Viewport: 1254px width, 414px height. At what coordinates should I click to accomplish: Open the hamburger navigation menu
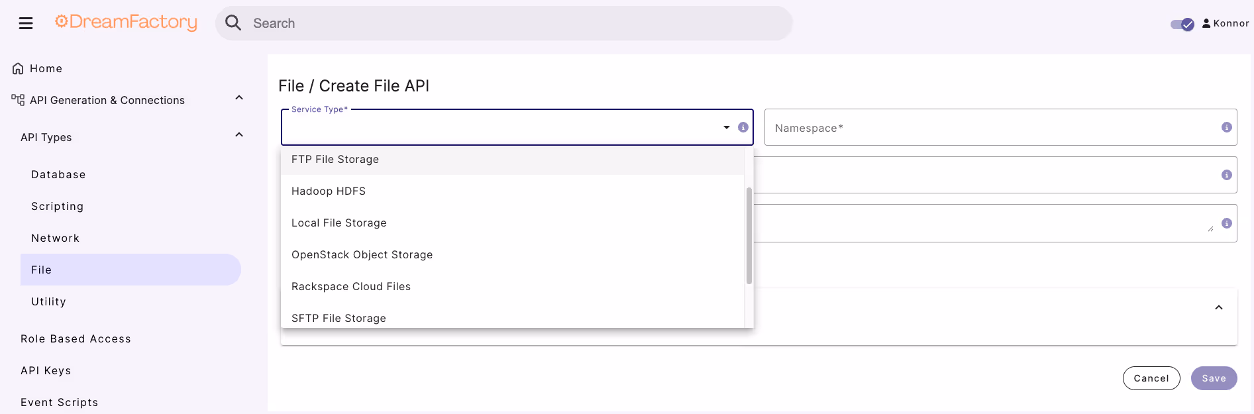pyautogui.click(x=26, y=24)
